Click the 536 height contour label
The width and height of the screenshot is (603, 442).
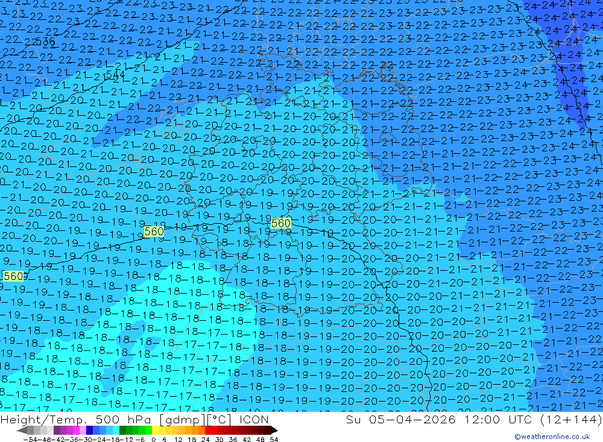point(46,41)
